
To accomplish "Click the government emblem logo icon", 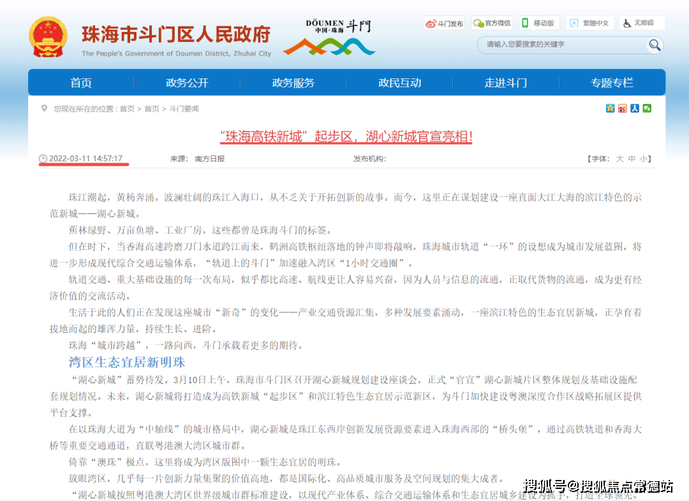I will tap(49, 34).
